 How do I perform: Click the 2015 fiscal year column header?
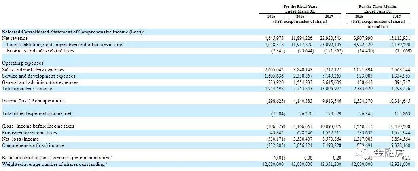271,17
